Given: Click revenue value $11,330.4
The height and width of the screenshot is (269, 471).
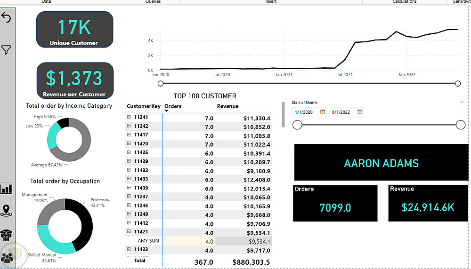Looking at the screenshot, I should click(x=257, y=119).
